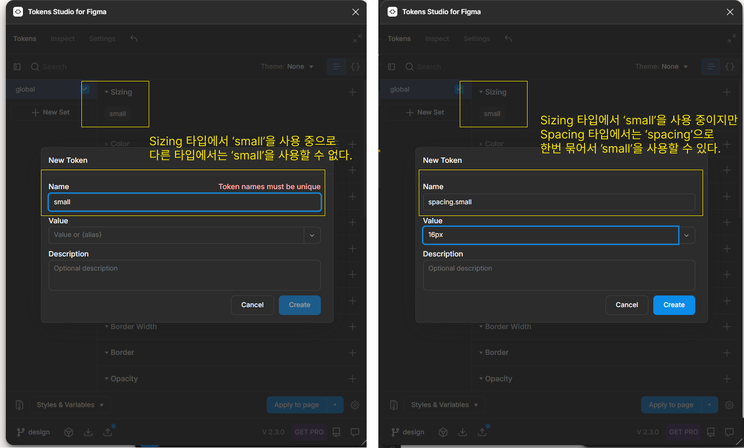Cancel the left New Token dialog
This screenshot has height=448, width=744.
point(252,305)
